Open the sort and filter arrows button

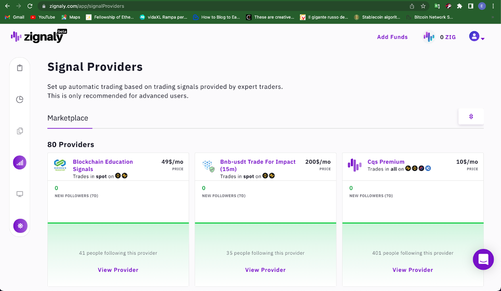(x=471, y=116)
